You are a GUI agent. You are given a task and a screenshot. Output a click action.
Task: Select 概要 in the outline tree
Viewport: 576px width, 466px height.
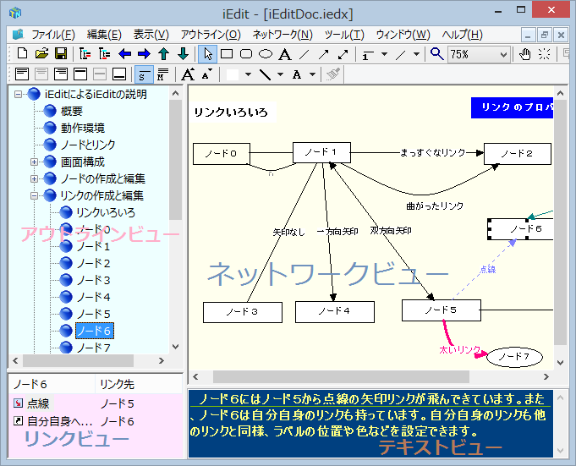click(x=72, y=112)
